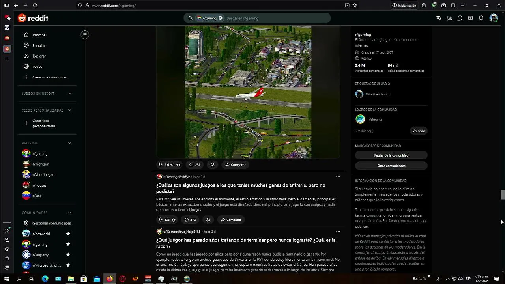Toggle favorite star for r/lanparty
Screen dimensions: 505x284
click(x=68, y=255)
